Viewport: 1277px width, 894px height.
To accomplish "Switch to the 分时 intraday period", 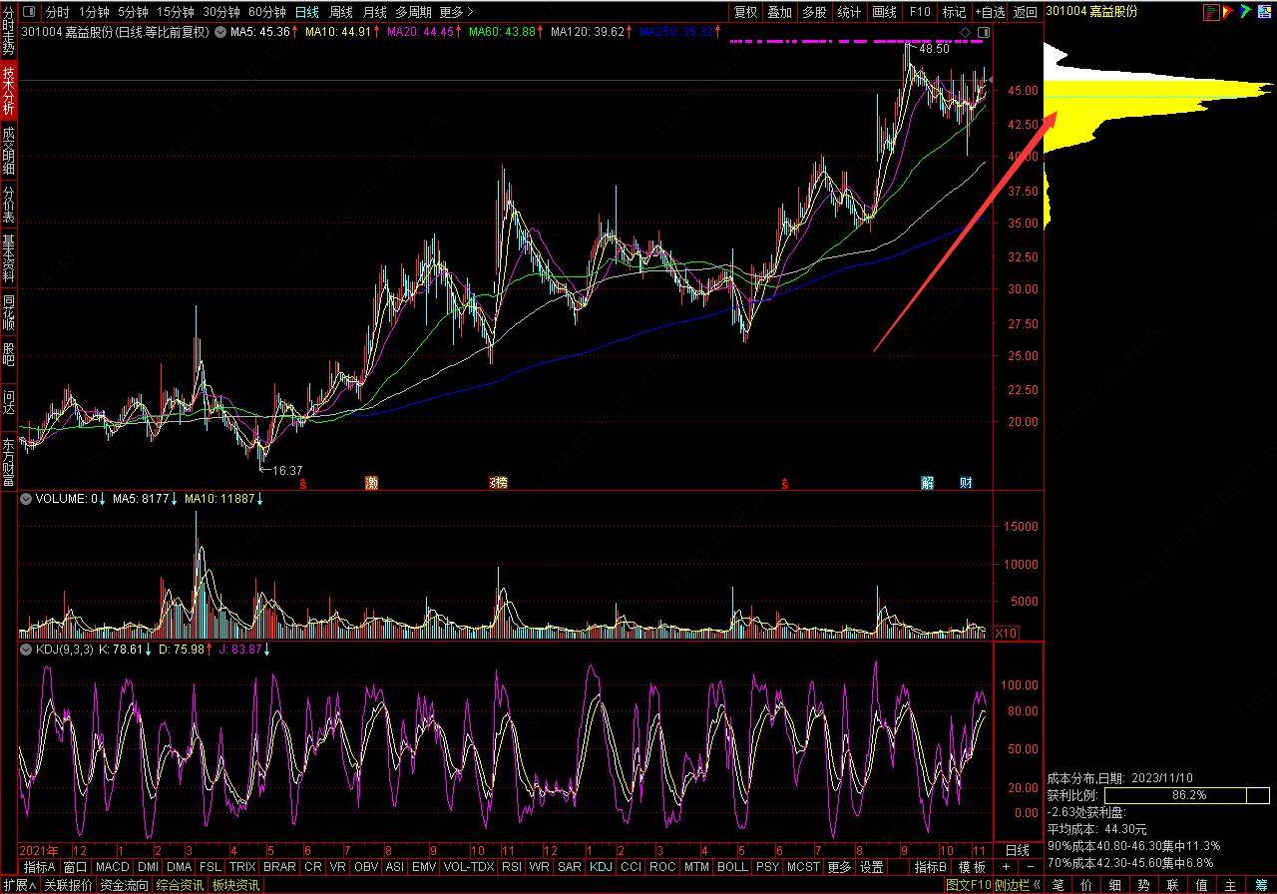I will 58,12.
